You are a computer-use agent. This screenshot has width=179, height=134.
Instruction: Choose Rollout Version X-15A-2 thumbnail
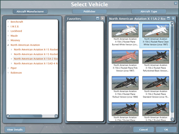tap(125, 83)
